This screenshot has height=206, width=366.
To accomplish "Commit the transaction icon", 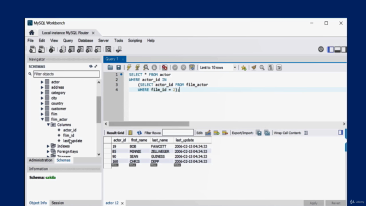I will (x=175, y=68).
